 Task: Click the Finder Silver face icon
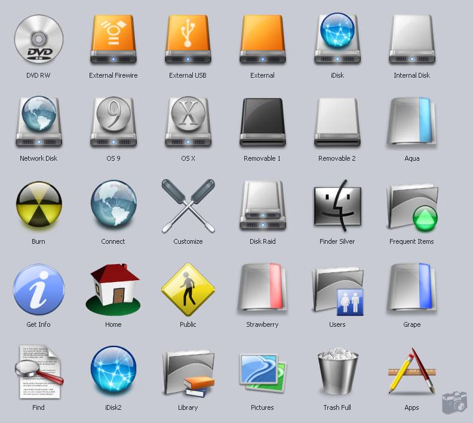(337, 206)
